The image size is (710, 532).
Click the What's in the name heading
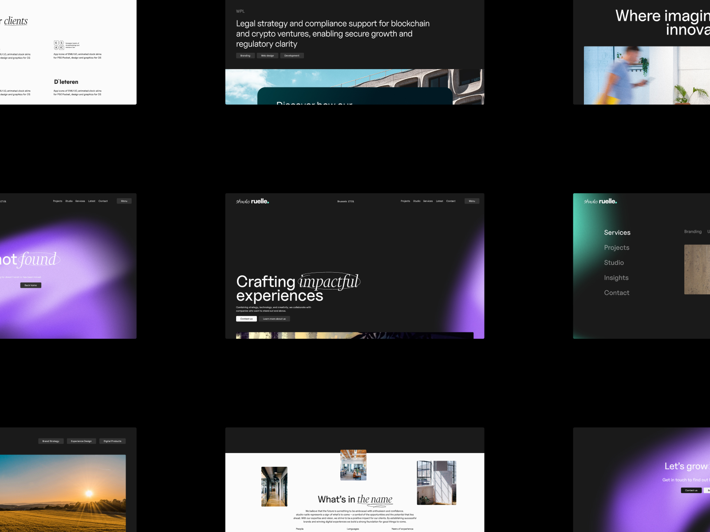(355, 500)
